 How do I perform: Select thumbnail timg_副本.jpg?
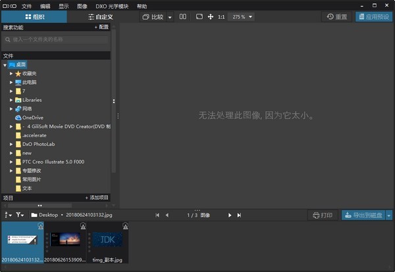[x=107, y=242]
